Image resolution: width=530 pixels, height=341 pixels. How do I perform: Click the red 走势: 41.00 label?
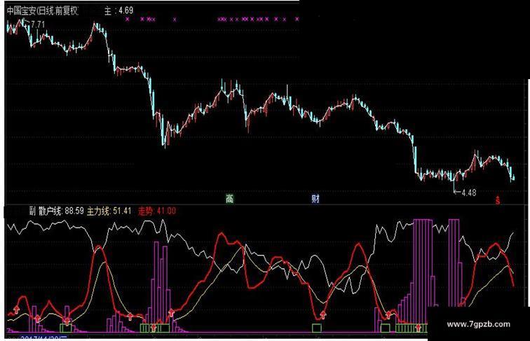(157, 211)
